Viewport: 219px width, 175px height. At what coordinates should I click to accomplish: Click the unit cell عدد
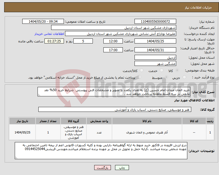click(x=99, y=132)
